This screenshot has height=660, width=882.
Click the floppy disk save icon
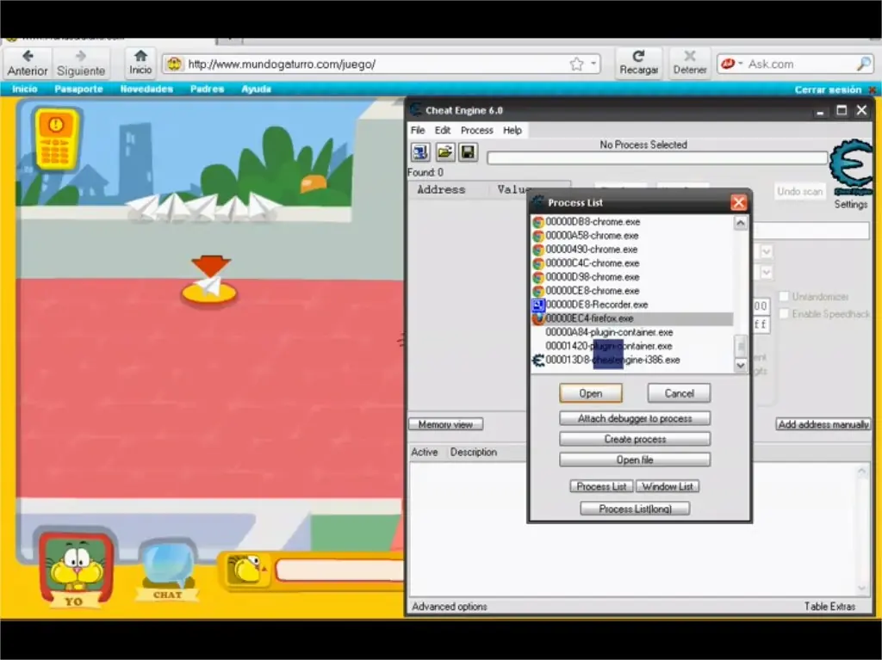pyautogui.click(x=468, y=152)
